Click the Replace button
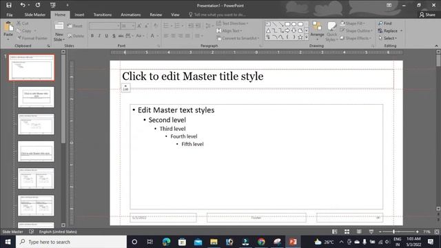 coord(390,30)
